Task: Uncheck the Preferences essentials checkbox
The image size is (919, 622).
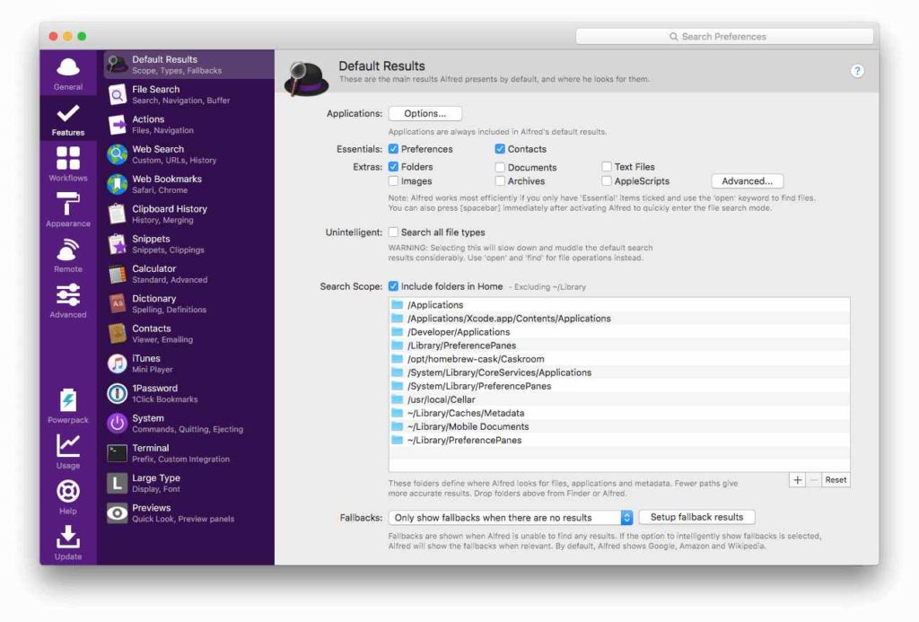Action: point(393,149)
